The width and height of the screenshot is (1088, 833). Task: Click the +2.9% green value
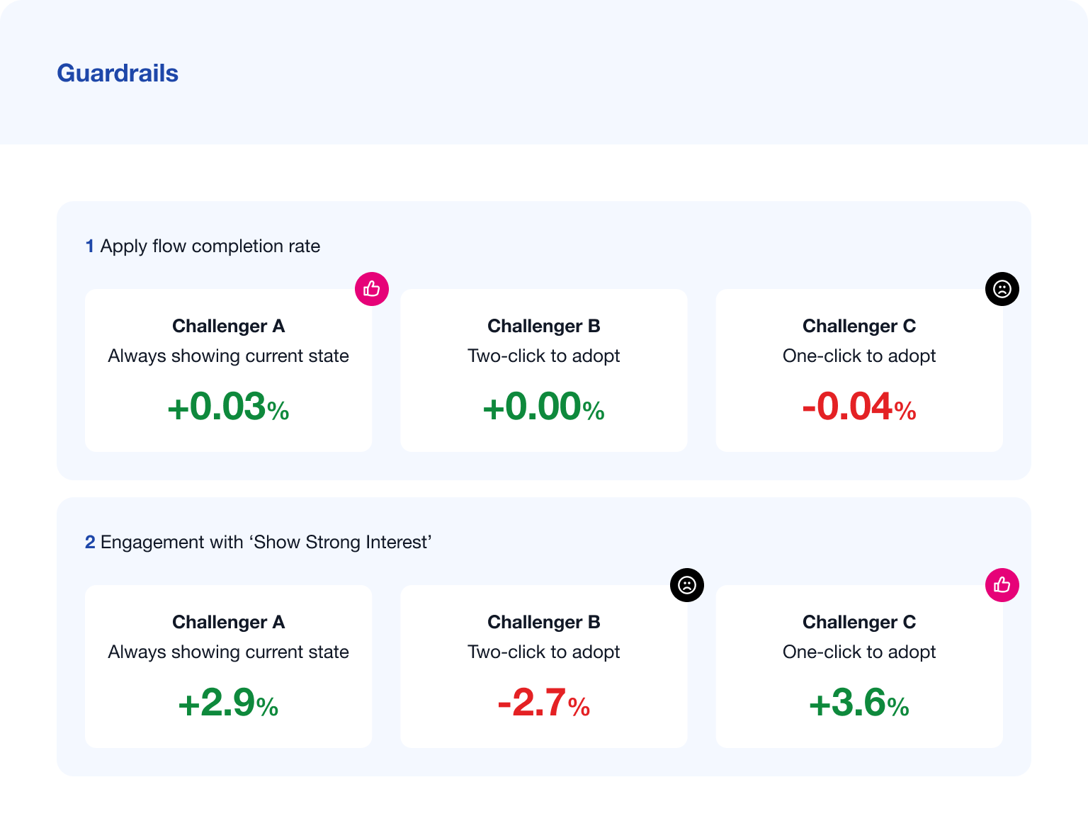click(228, 703)
